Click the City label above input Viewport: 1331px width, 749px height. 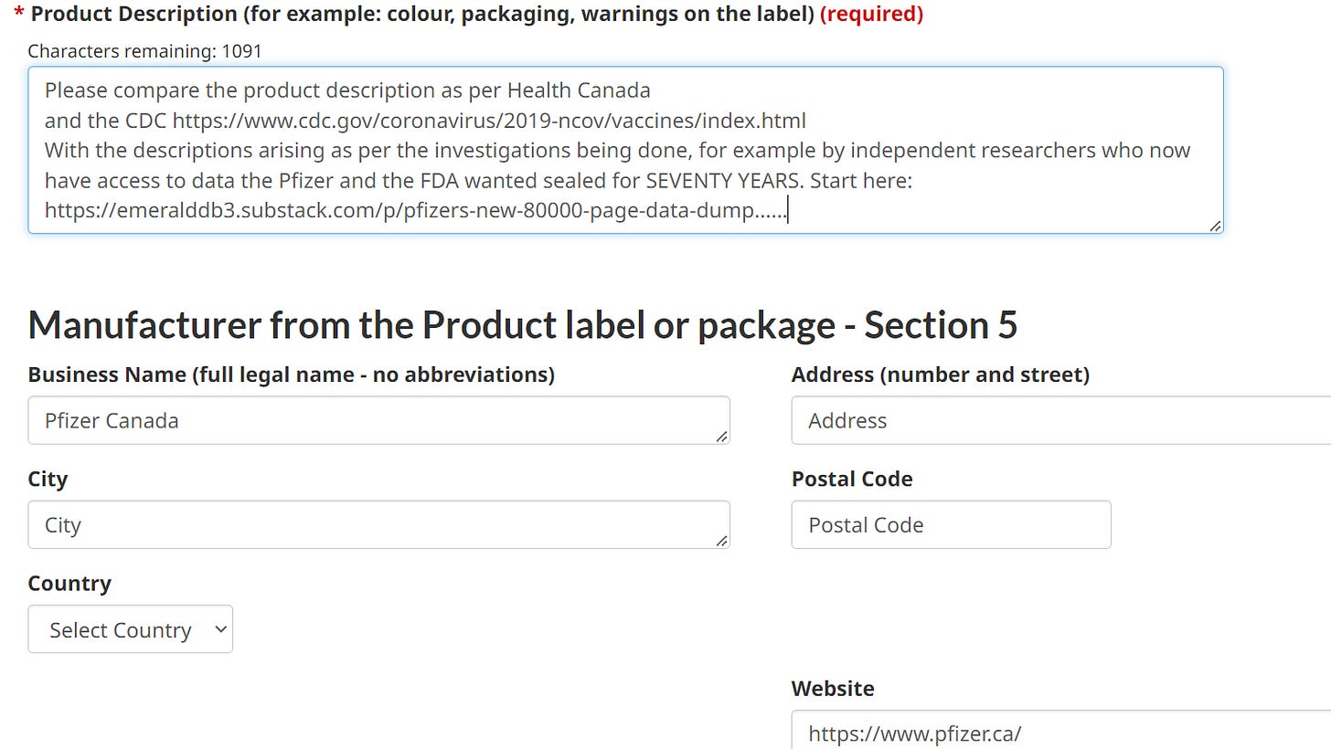(48, 479)
